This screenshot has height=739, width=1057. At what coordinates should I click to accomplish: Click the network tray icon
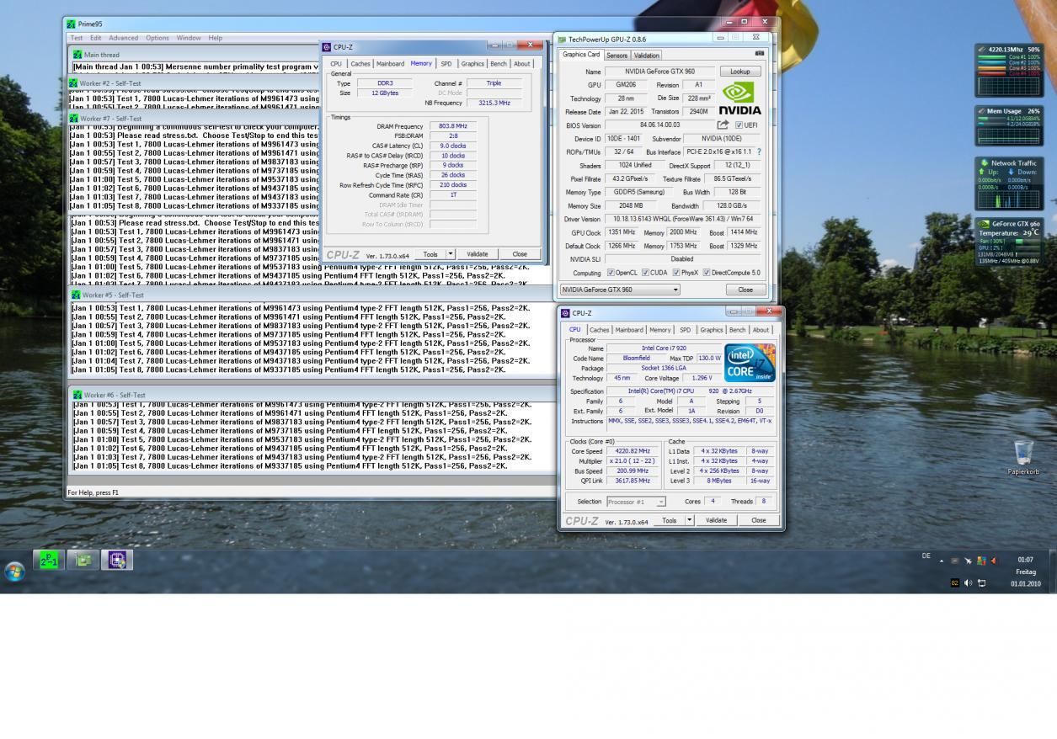[x=981, y=583]
